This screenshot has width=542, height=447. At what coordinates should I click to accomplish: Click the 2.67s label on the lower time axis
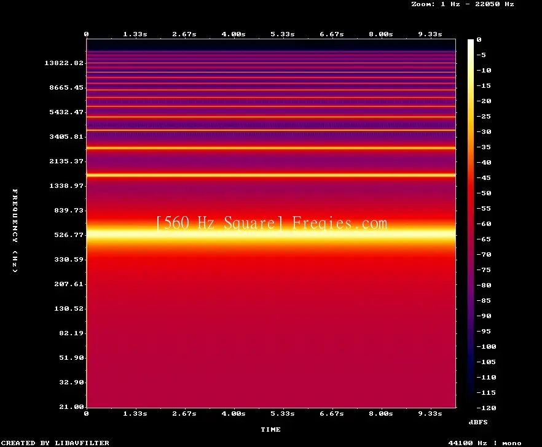(x=184, y=413)
